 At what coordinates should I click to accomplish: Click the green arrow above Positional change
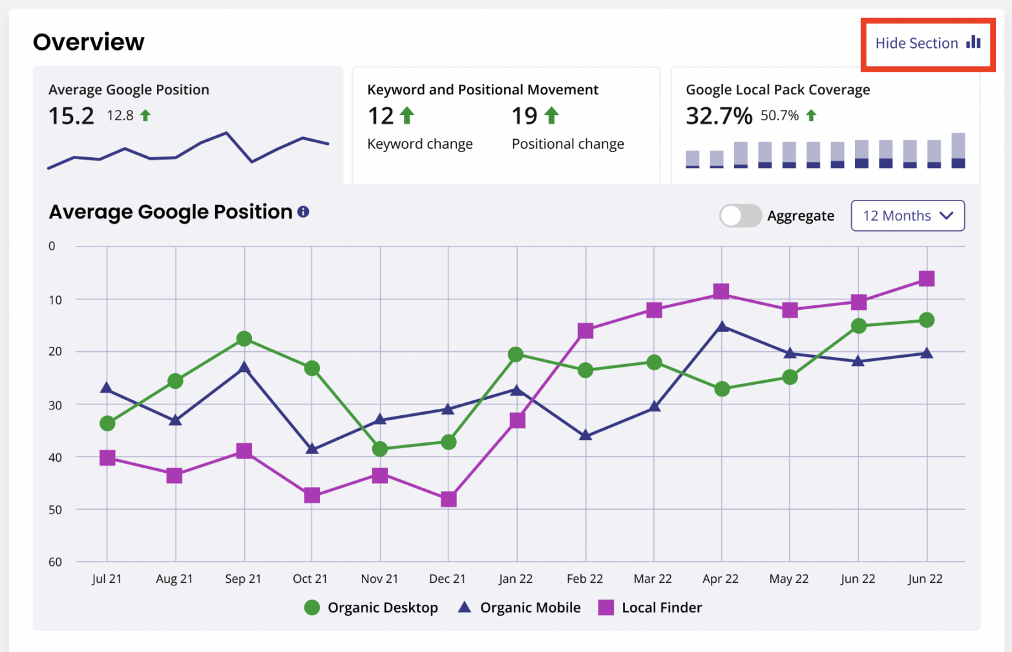[552, 114]
